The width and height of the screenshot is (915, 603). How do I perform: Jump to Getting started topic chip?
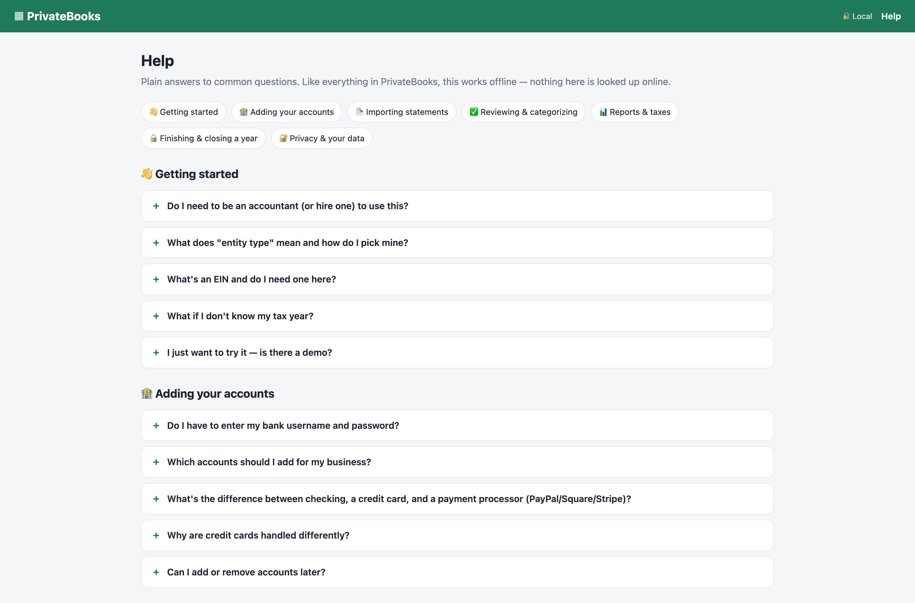click(184, 112)
